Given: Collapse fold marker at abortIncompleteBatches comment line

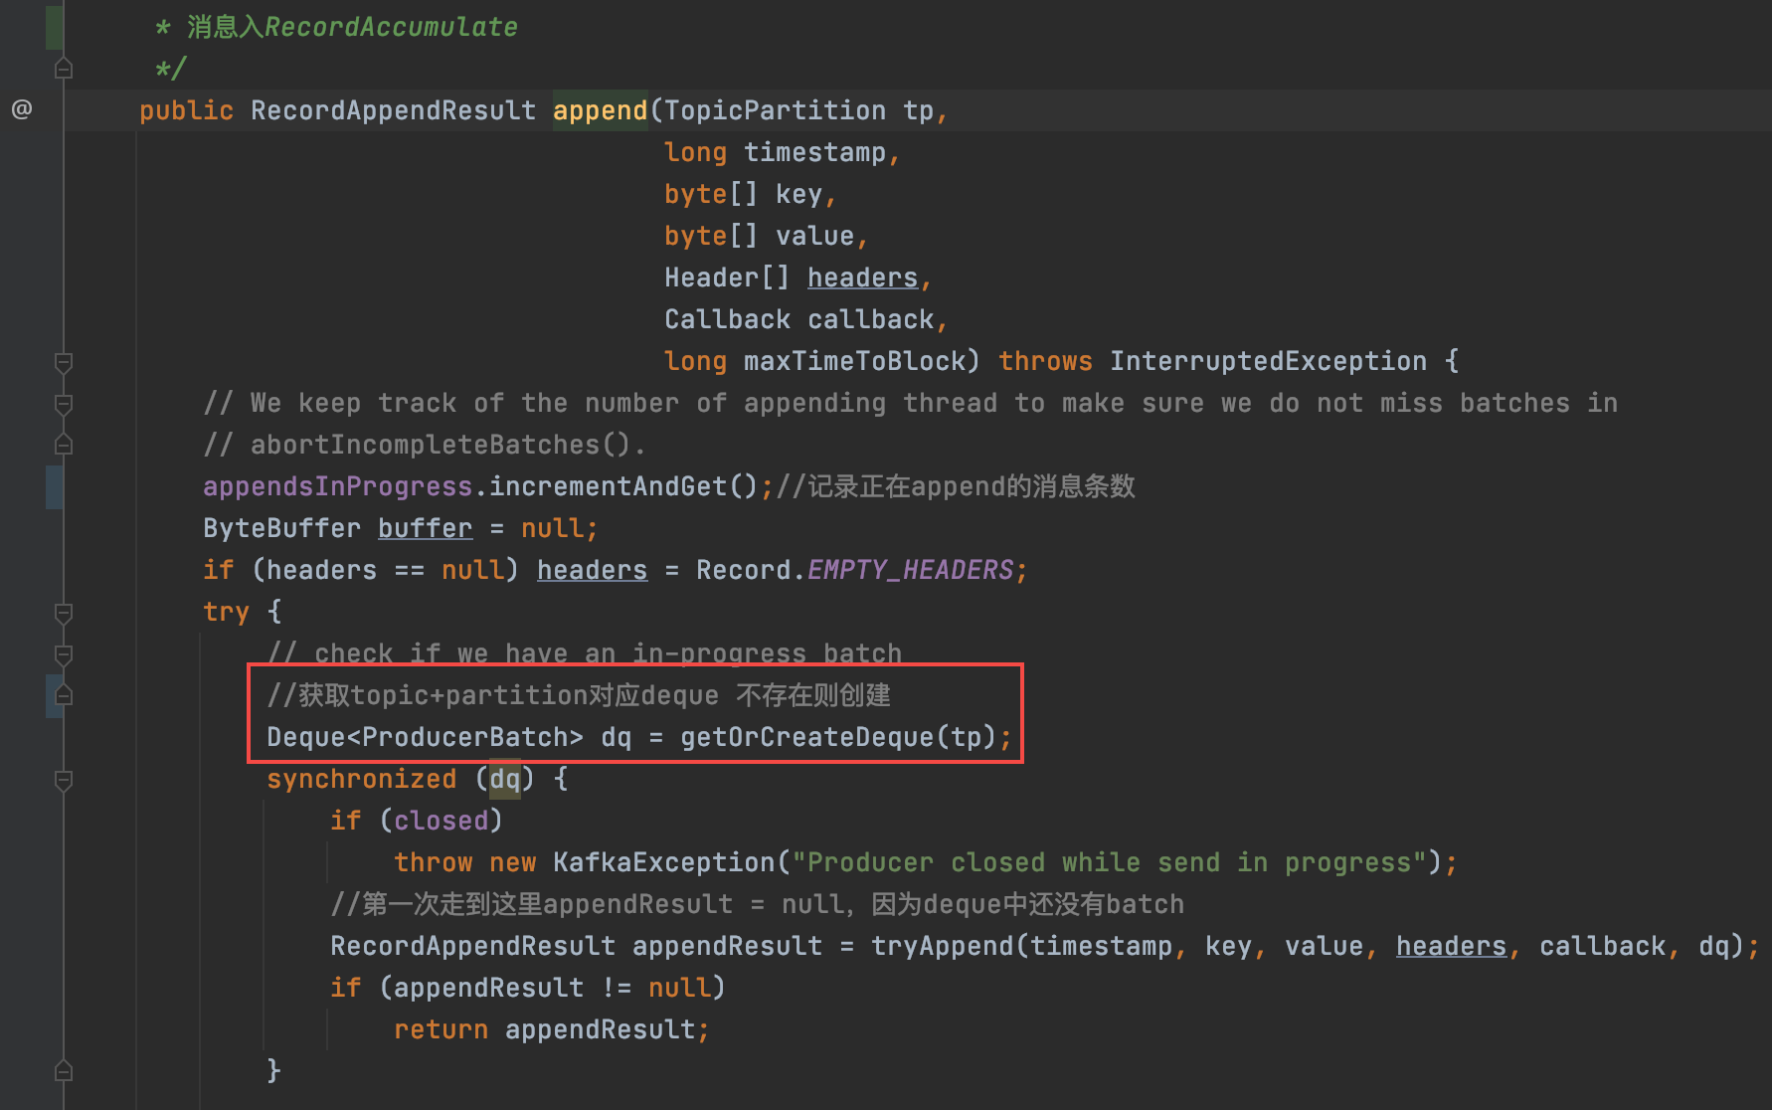Looking at the screenshot, I should (64, 445).
